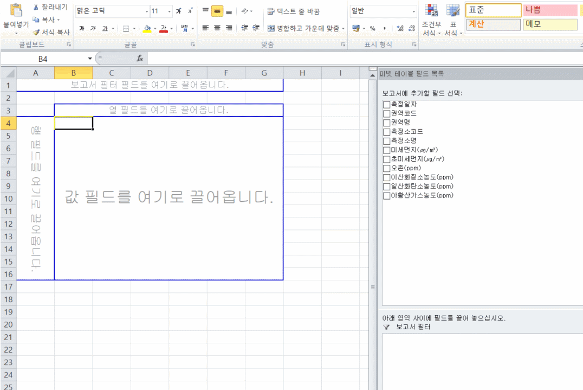Expand the number format dropdown (일반)
Screen dimensions: 583x390
414,11
